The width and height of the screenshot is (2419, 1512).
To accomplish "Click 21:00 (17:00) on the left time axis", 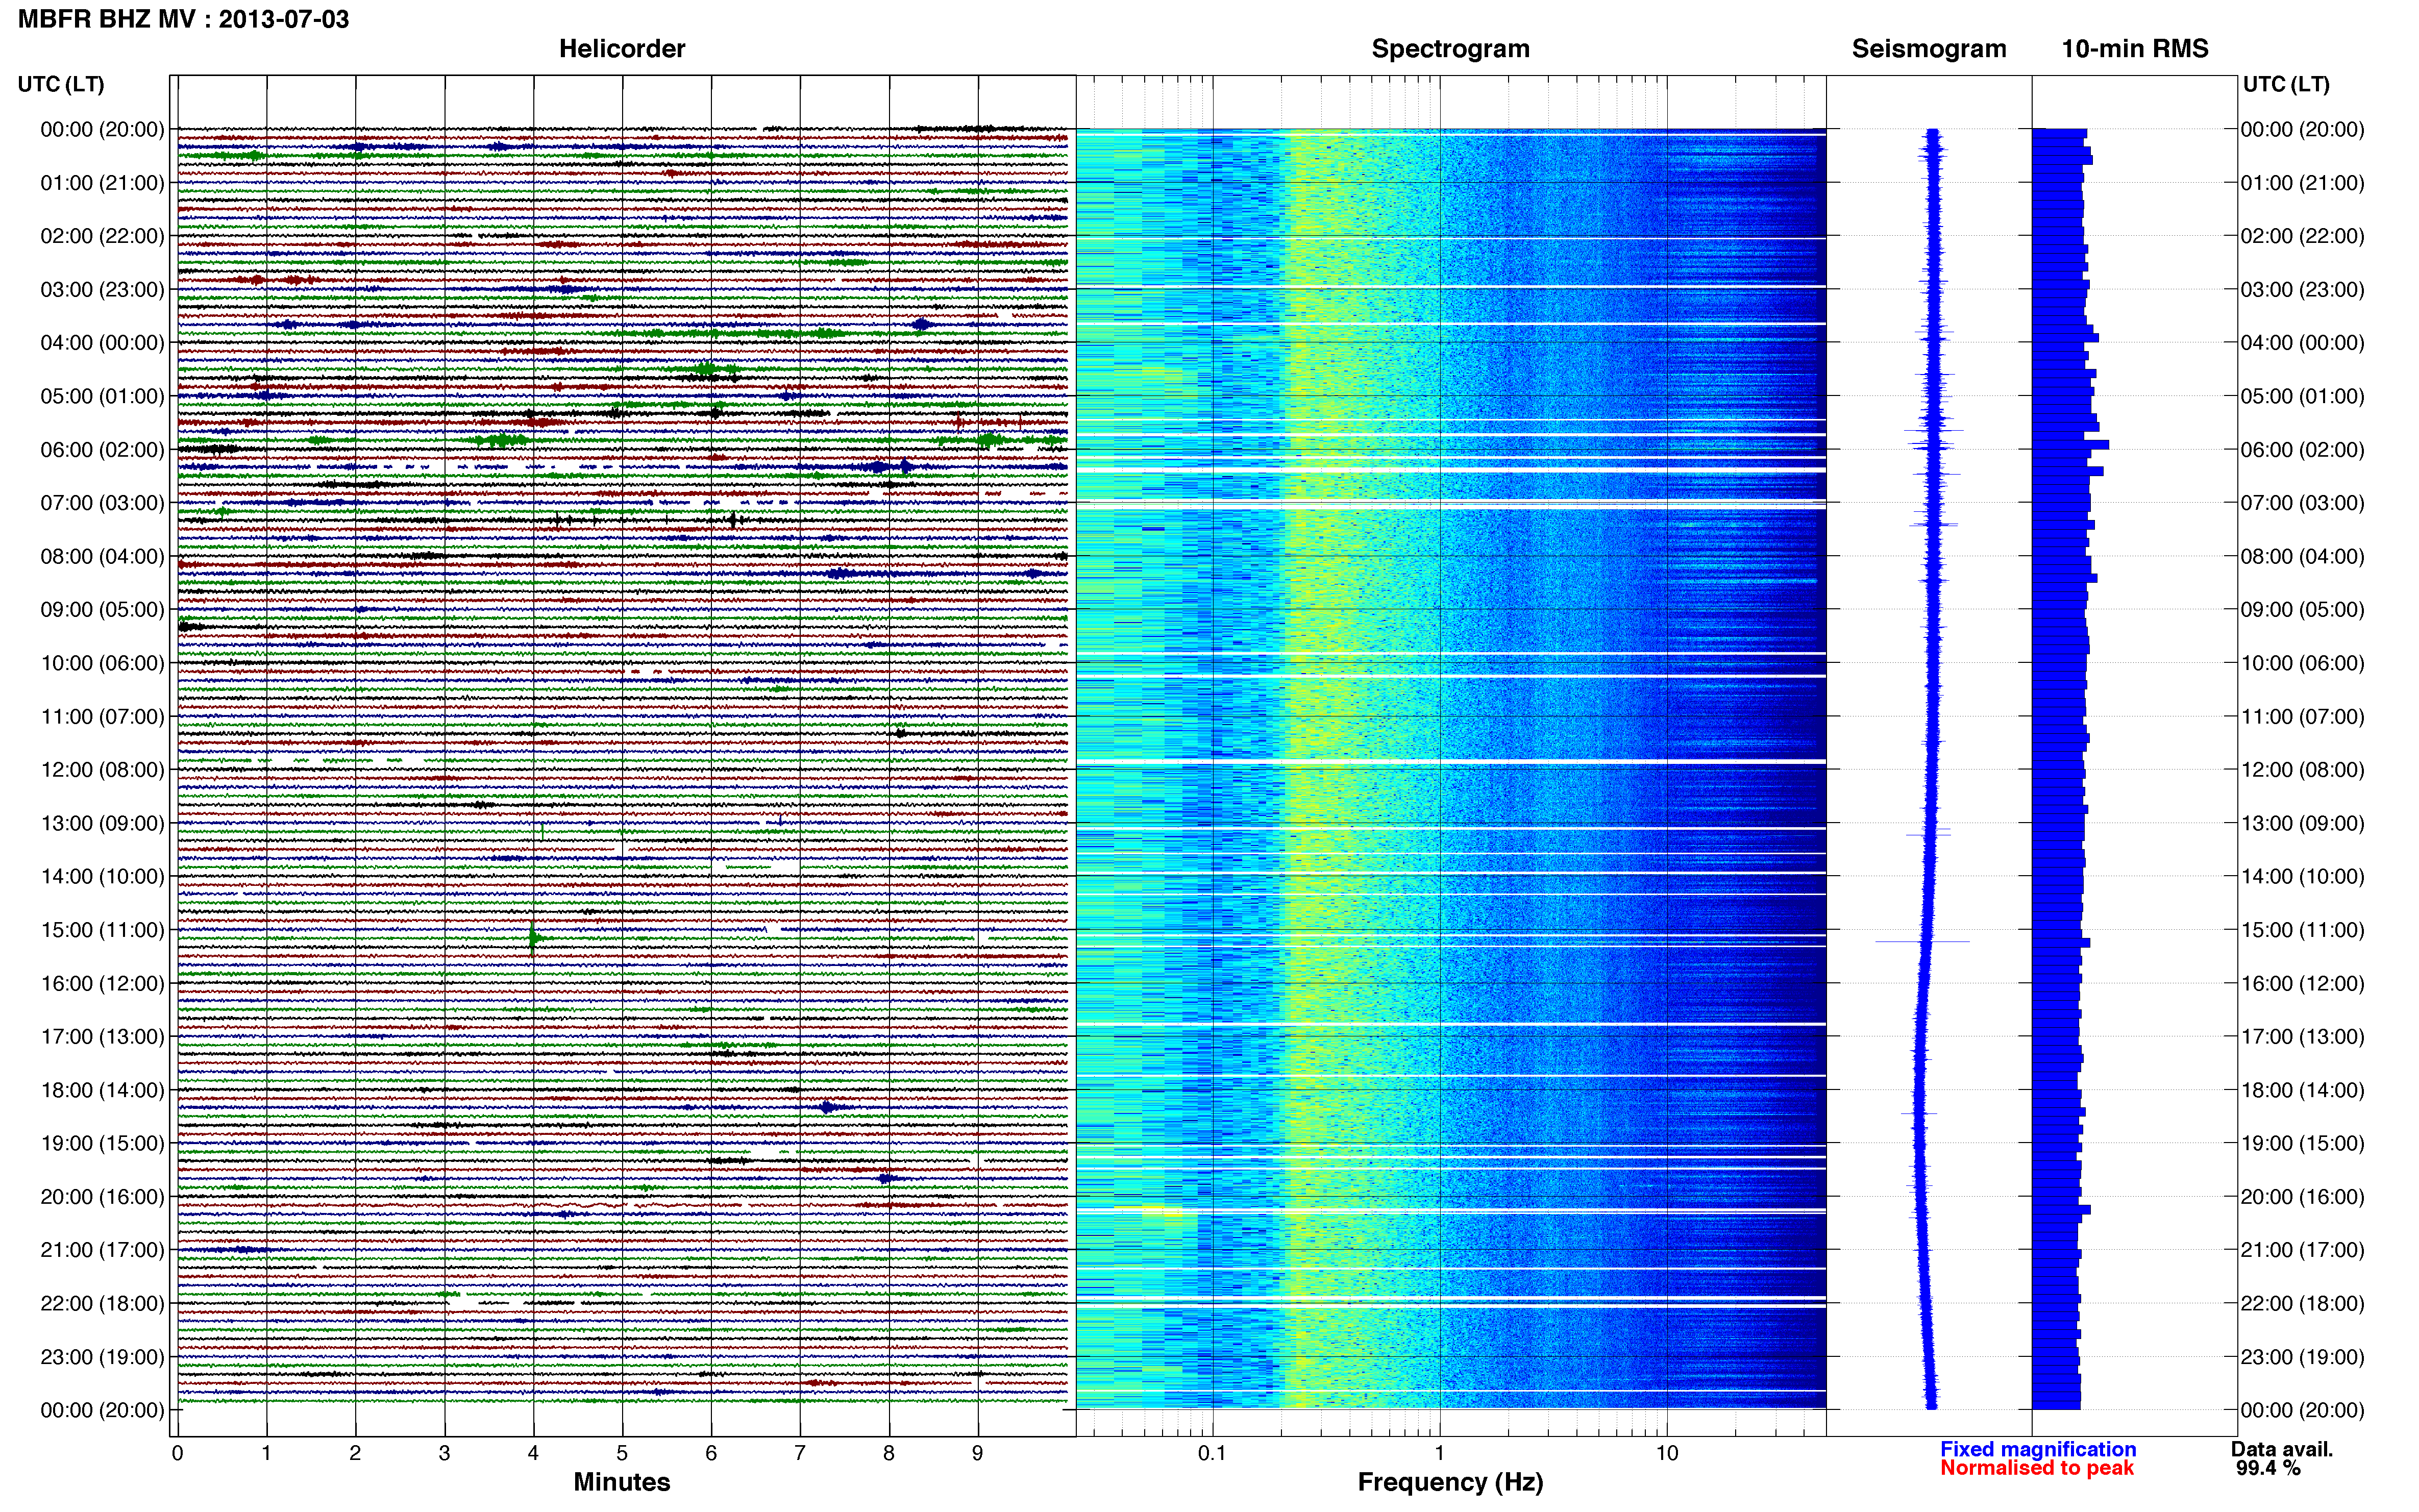I will click(x=102, y=1250).
